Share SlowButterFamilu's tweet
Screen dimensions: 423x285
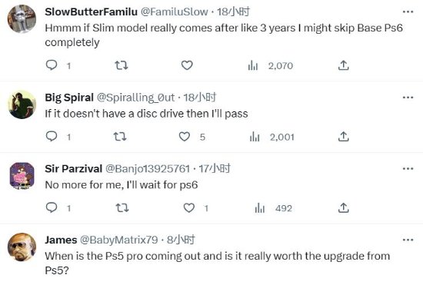tap(343, 65)
